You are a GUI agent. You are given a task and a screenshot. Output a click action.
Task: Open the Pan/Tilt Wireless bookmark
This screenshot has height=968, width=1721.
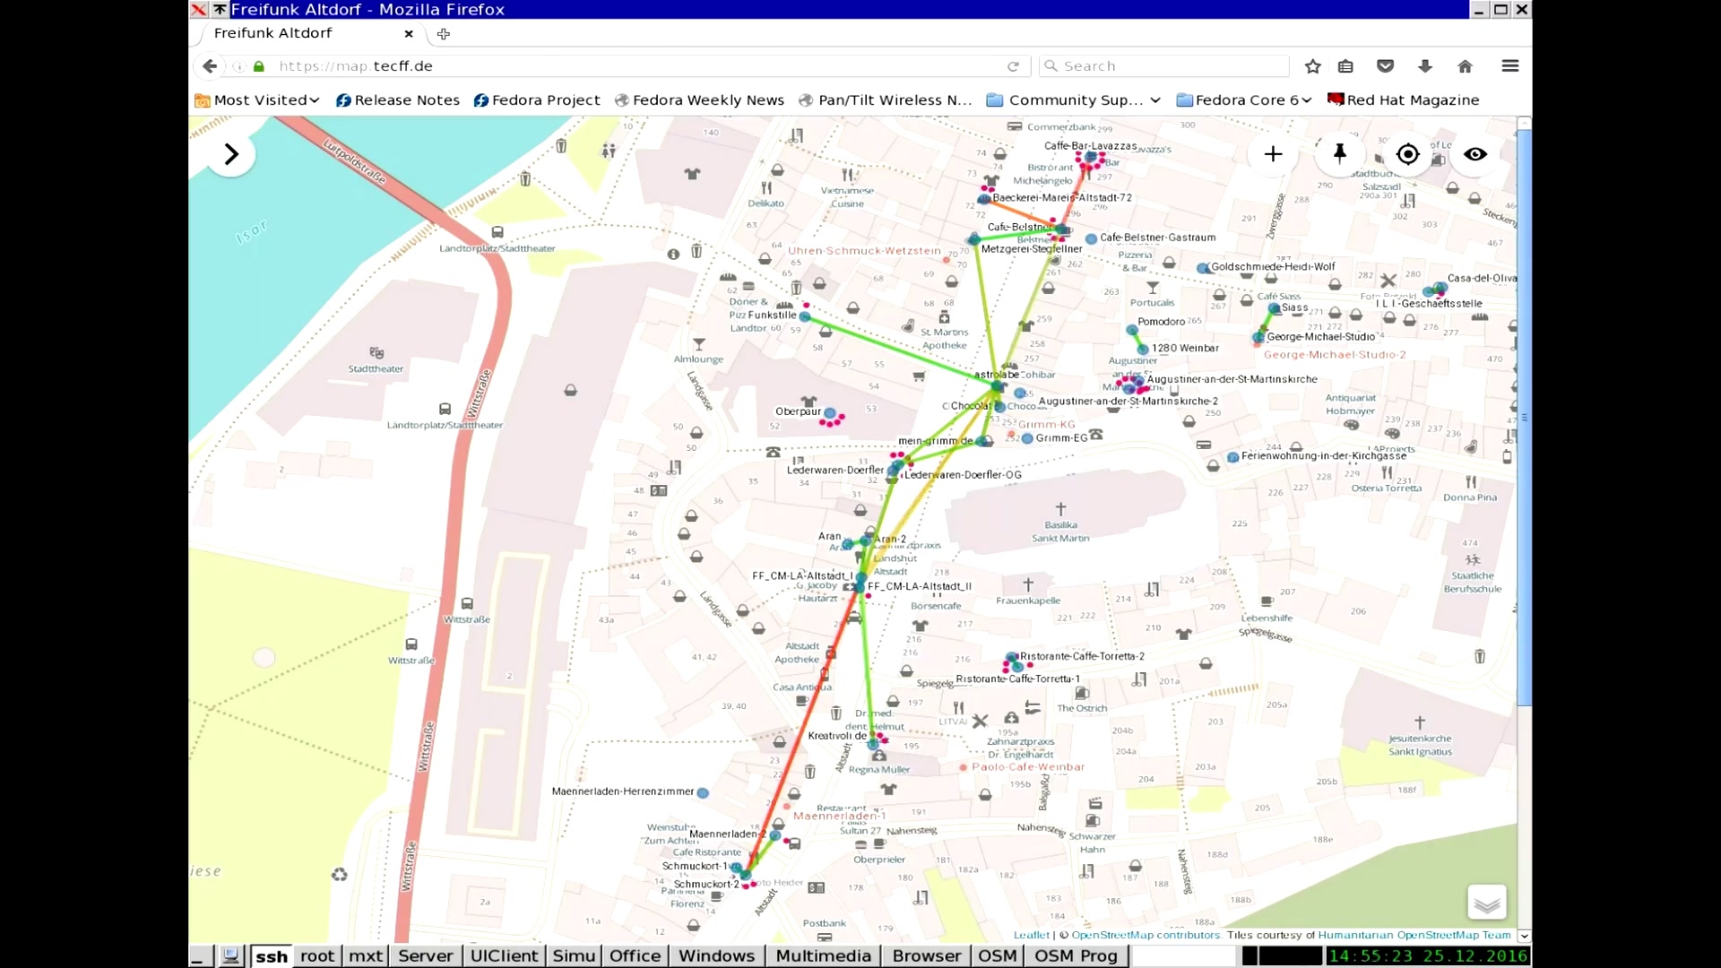[886, 100]
